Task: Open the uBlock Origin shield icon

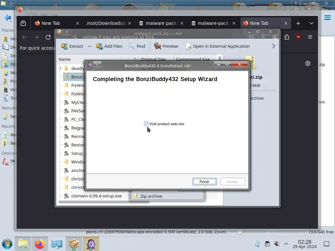Action: (x=298, y=37)
